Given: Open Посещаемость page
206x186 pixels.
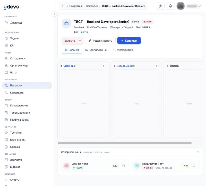Looking at the screenshot, I should (x=27, y=106).
